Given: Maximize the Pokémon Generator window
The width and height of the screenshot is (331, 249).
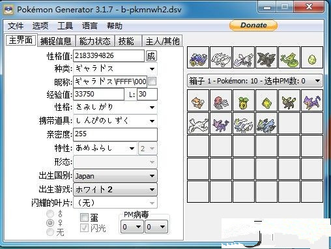Looking at the screenshot, I should pos(285,7).
